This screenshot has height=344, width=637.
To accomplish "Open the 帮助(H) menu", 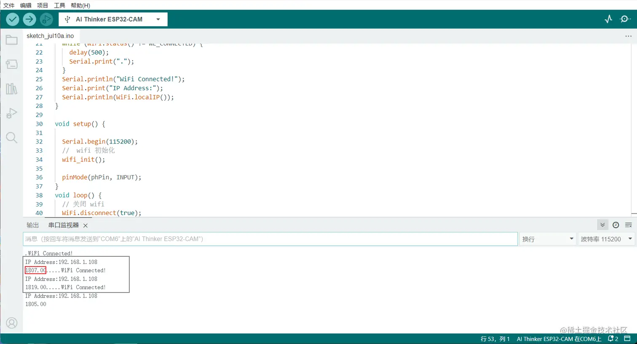I will 80,5.
